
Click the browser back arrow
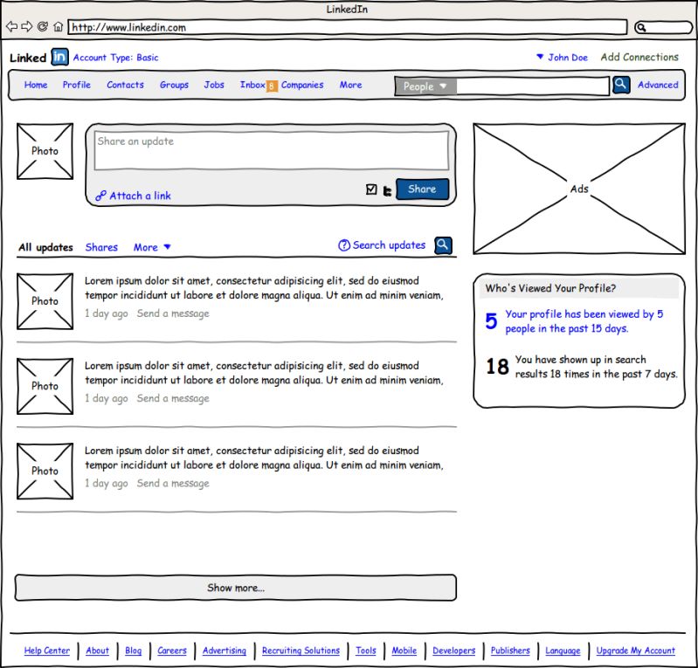(x=12, y=27)
